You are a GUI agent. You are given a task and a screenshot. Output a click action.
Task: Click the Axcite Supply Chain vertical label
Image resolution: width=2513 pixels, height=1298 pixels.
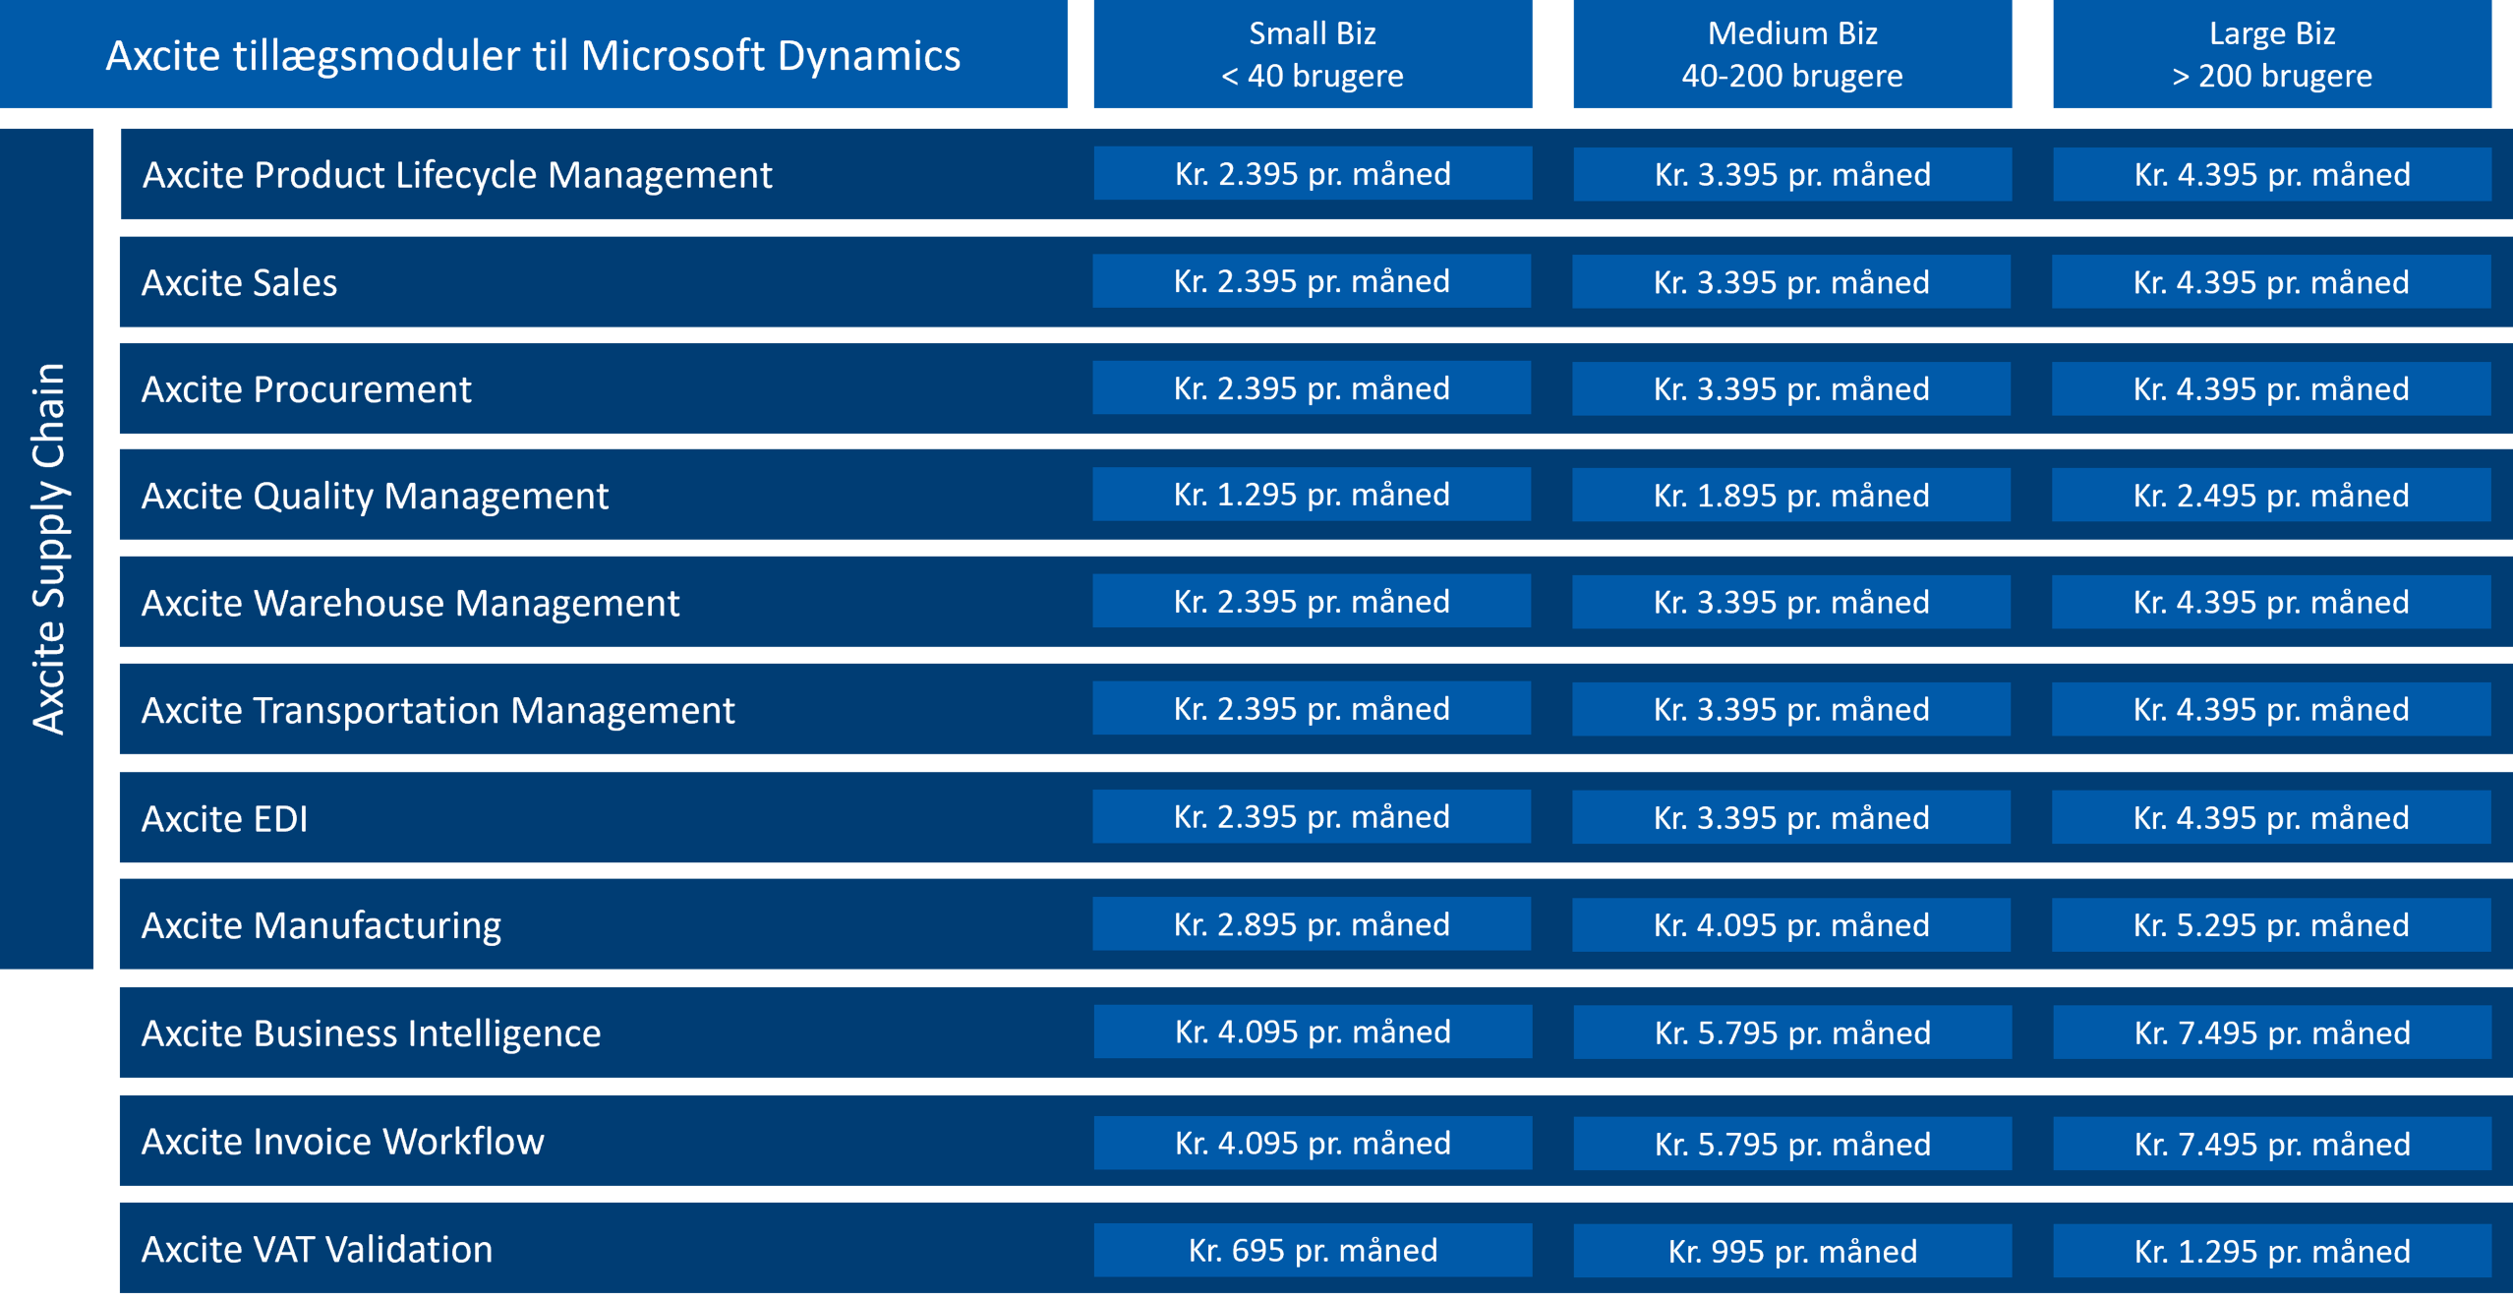click(x=47, y=548)
